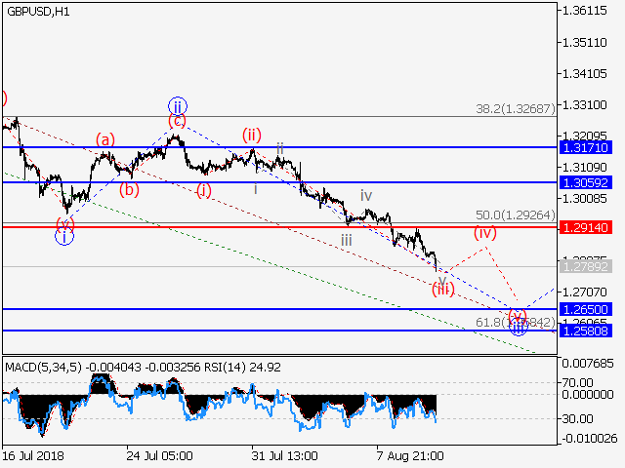Click the 1.31710 blue price level tag
The width and height of the screenshot is (625, 468).
586,147
